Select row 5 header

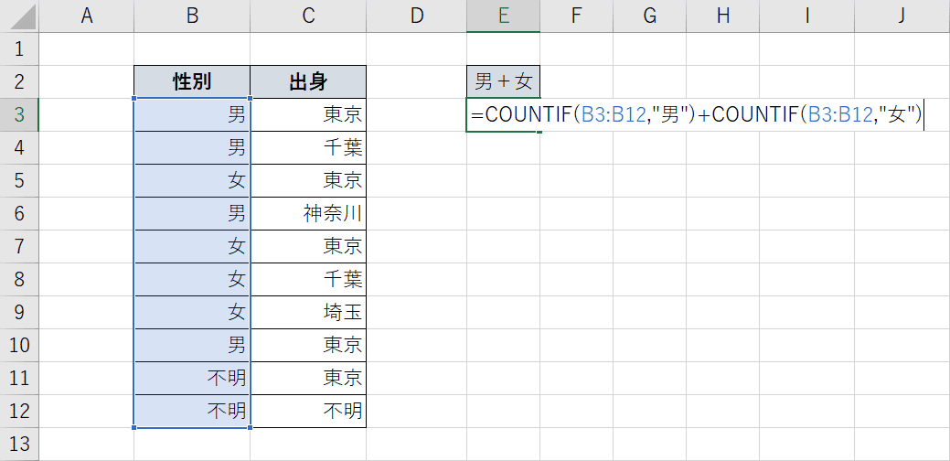(19, 180)
